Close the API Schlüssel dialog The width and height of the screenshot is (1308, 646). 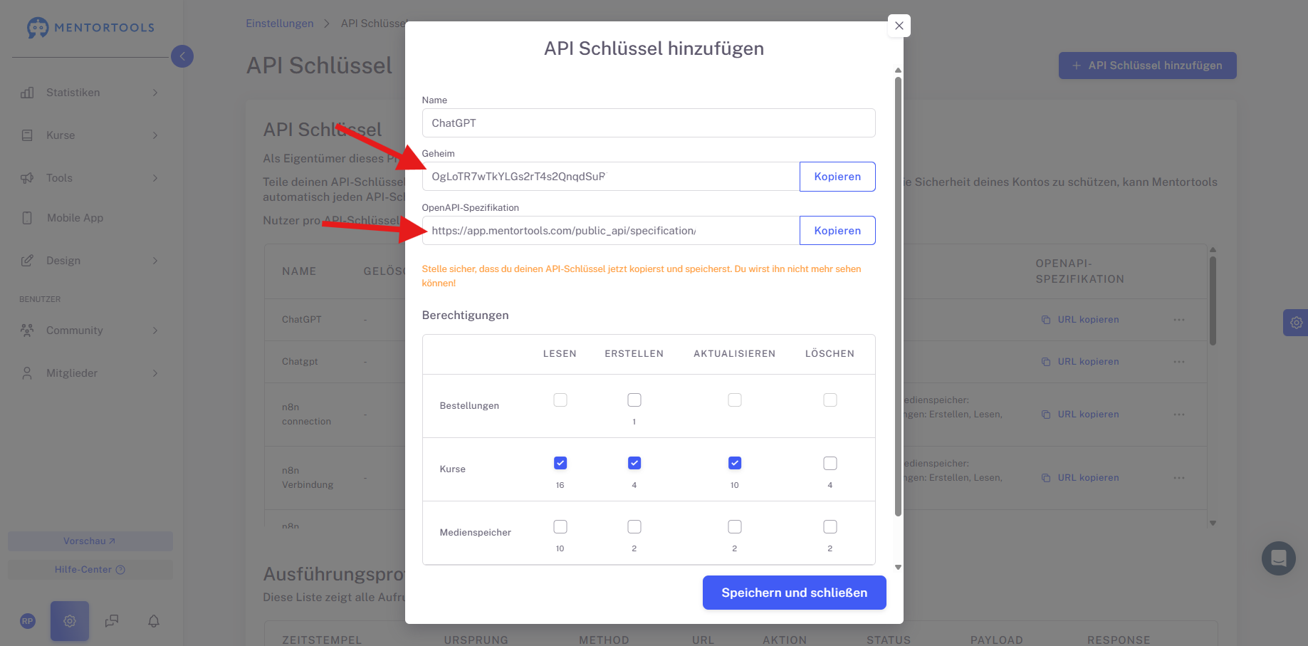tap(899, 26)
